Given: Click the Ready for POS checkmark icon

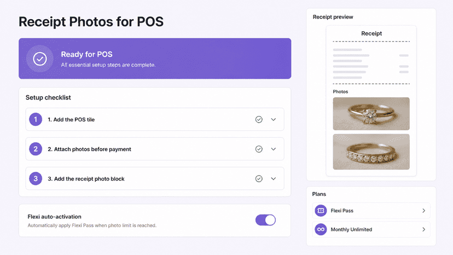Looking at the screenshot, I should 40,59.
